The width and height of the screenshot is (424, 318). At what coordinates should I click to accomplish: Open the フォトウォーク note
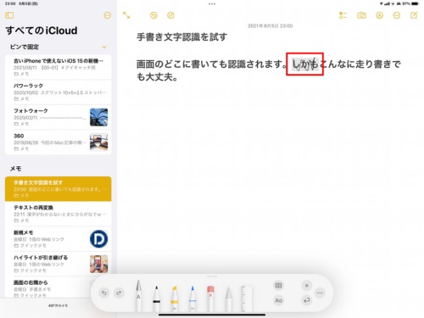coord(59,117)
